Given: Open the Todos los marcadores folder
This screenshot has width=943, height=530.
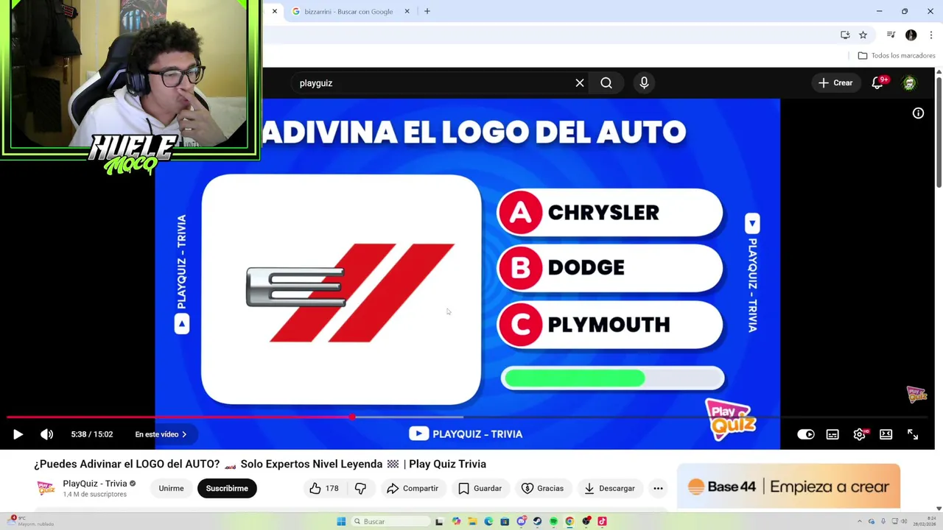Looking at the screenshot, I should click(x=897, y=55).
